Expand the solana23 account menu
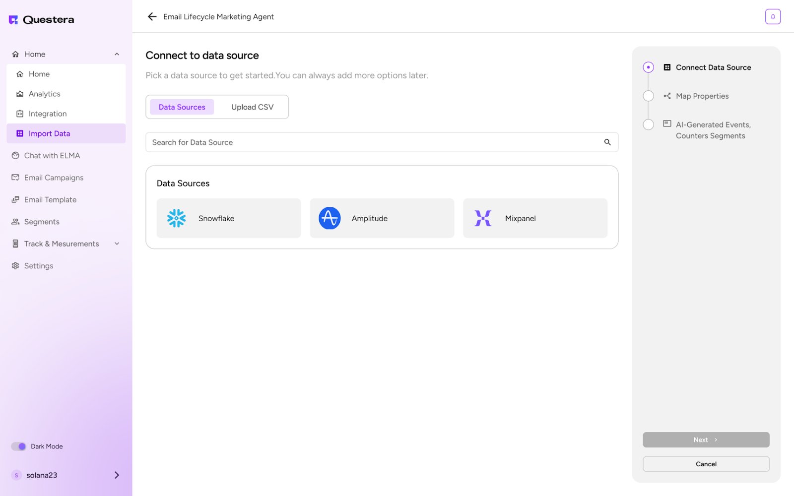Screen dimensions: 794x496 (x=117, y=475)
